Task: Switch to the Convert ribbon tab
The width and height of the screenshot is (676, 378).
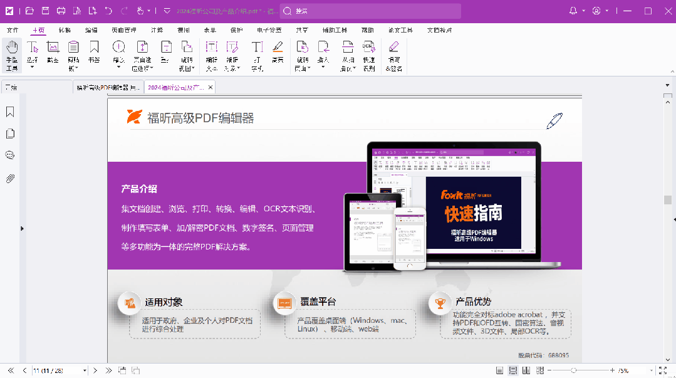Action: [x=65, y=30]
